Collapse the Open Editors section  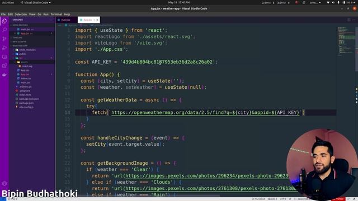coord(31,25)
